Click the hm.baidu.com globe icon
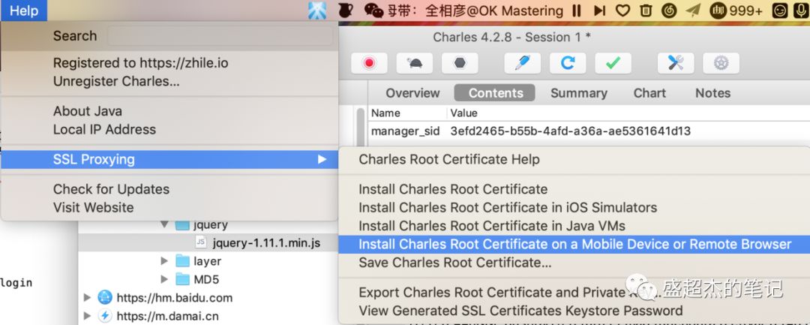The height and width of the screenshot is (325, 810). pyautogui.click(x=105, y=298)
